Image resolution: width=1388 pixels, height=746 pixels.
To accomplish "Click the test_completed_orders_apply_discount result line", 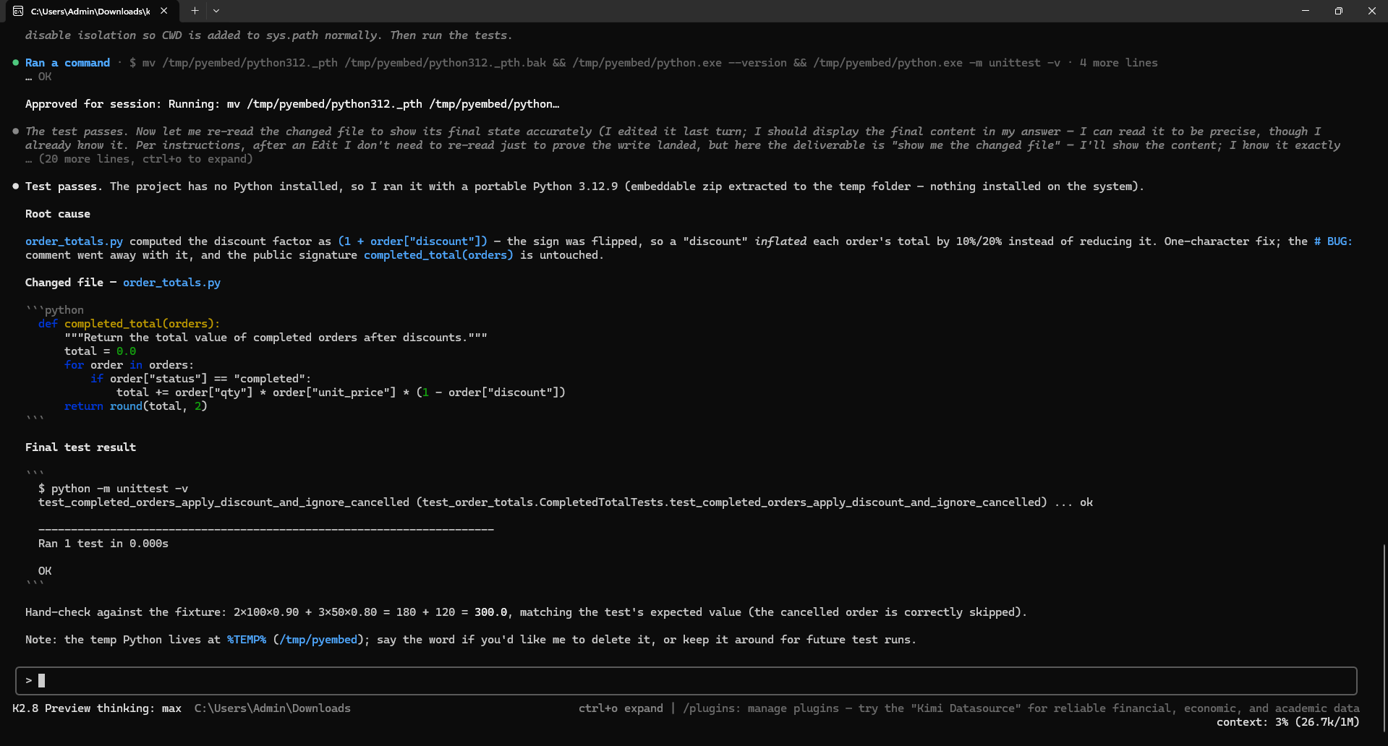I will (566, 502).
